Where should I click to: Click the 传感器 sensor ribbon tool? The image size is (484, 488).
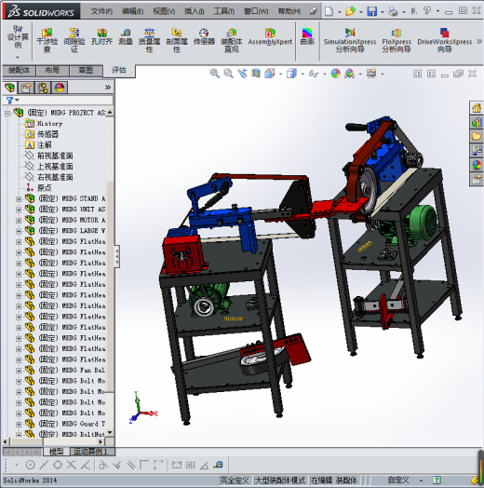[204, 36]
